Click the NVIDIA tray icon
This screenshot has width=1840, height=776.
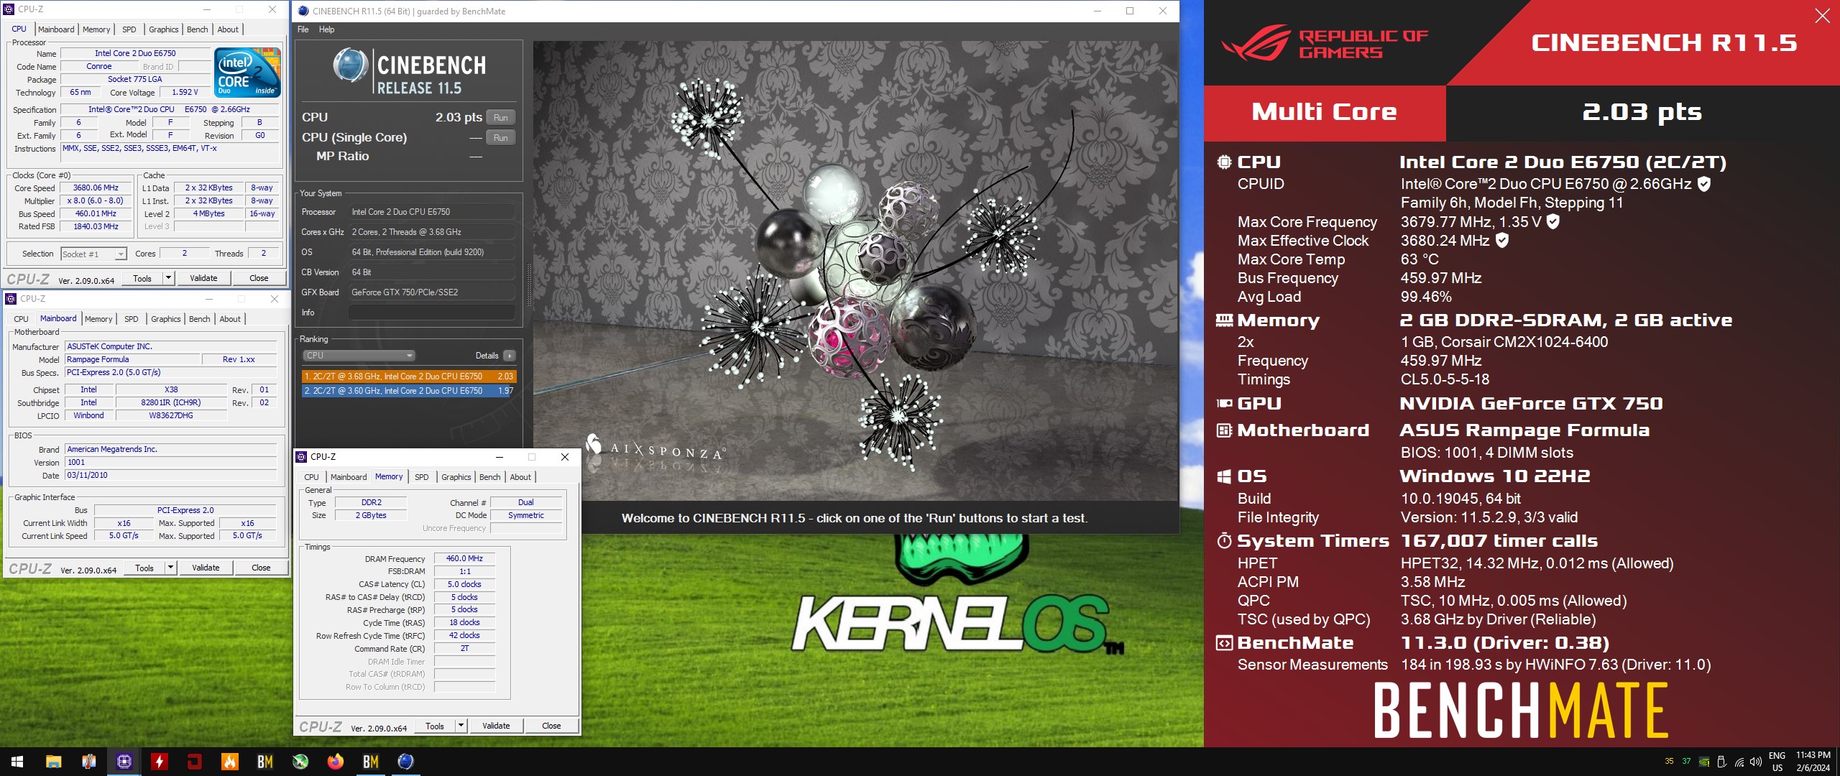tap(1704, 762)
